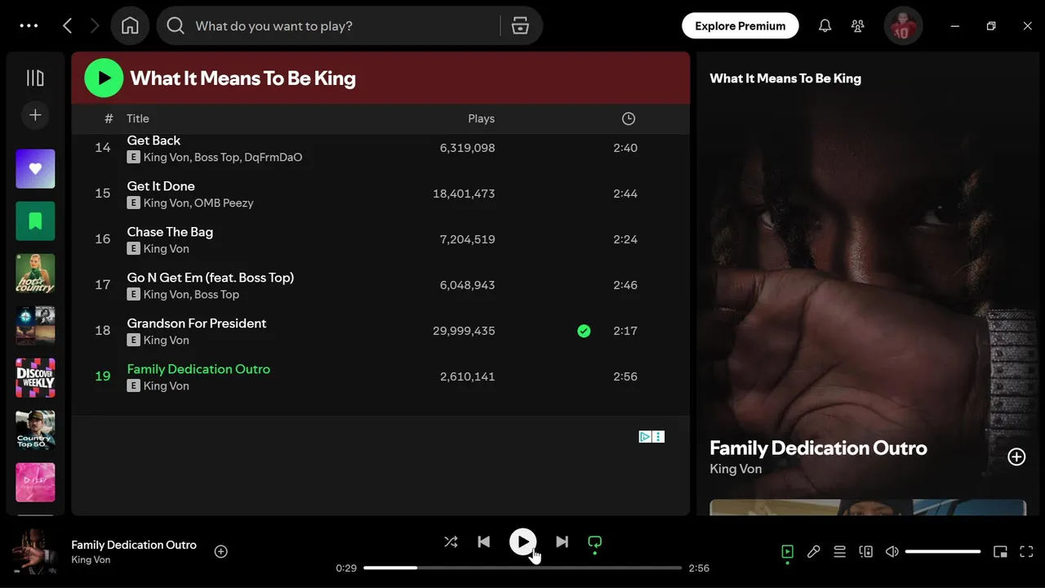
Task: Open Discover Weekly playlist thumbnail
Action: pyautogui.click(x=35, y=378)
